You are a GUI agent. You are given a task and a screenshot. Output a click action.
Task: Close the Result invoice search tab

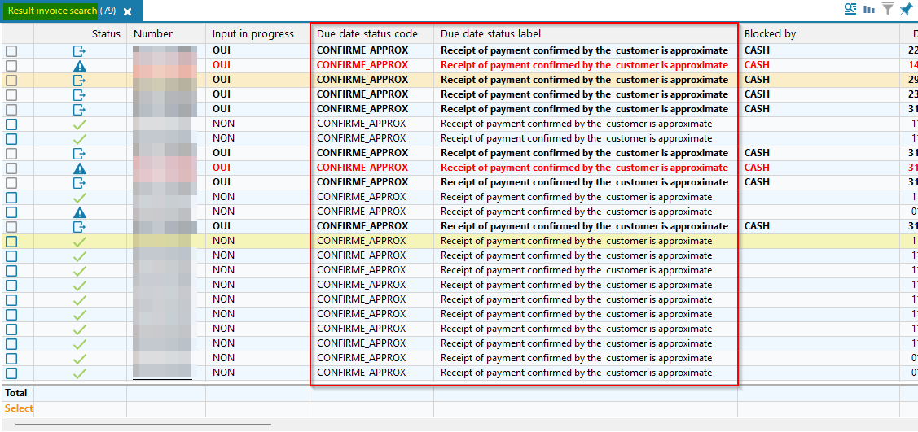128,11
